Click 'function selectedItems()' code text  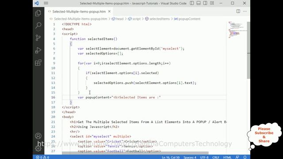click(93, 39)
